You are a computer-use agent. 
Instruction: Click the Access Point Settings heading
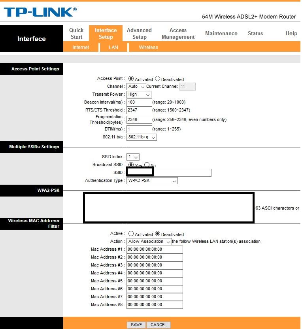coord(35,69)
